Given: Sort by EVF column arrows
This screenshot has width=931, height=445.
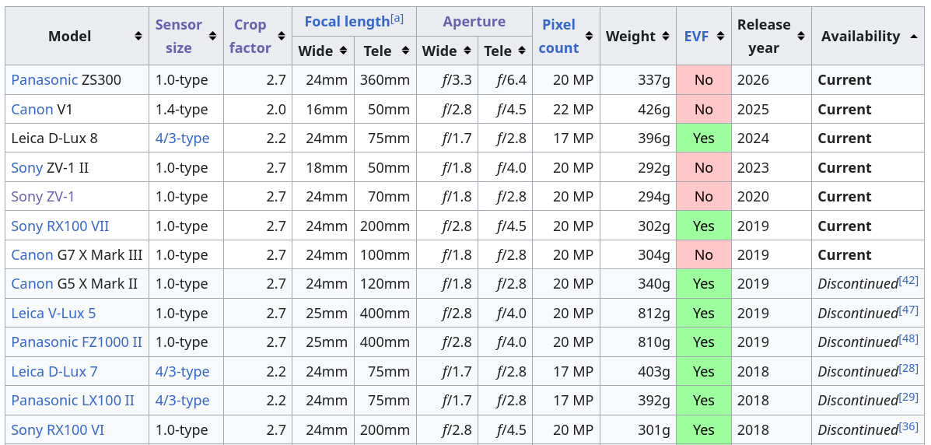Looking at the screenshot, I should click(x=720, y=37).
